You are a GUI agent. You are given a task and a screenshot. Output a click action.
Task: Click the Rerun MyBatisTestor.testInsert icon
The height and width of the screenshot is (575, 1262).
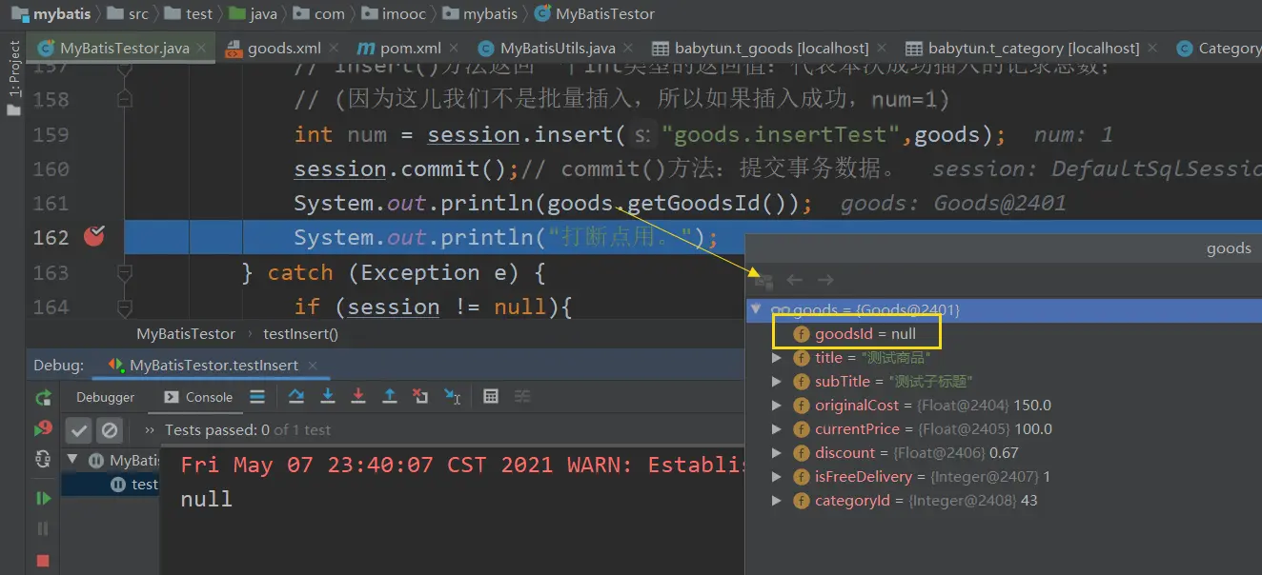[x=43, y=398]
